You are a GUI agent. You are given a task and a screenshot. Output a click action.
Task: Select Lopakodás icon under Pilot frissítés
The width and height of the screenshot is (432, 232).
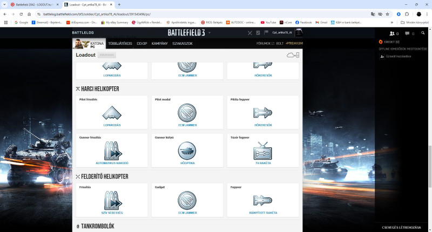(112, 113)
